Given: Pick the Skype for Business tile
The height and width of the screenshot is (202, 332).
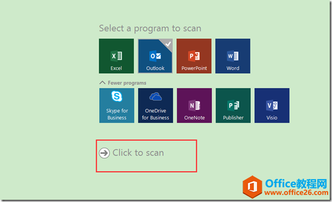Looking at the screenshot, I should coord(117,105).
